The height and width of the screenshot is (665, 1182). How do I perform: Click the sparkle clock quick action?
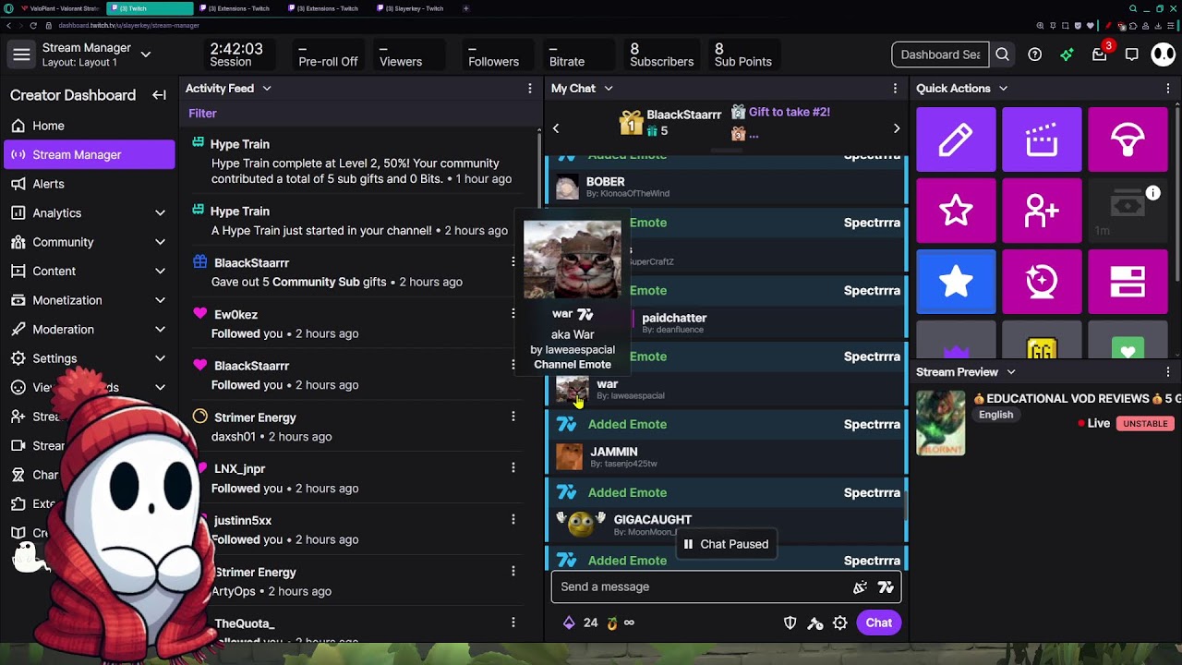tap(1042, 282)
